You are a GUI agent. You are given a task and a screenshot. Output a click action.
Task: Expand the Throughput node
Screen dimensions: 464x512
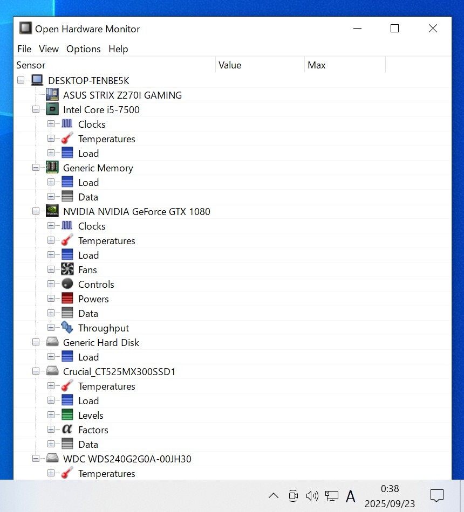point(51,328)
